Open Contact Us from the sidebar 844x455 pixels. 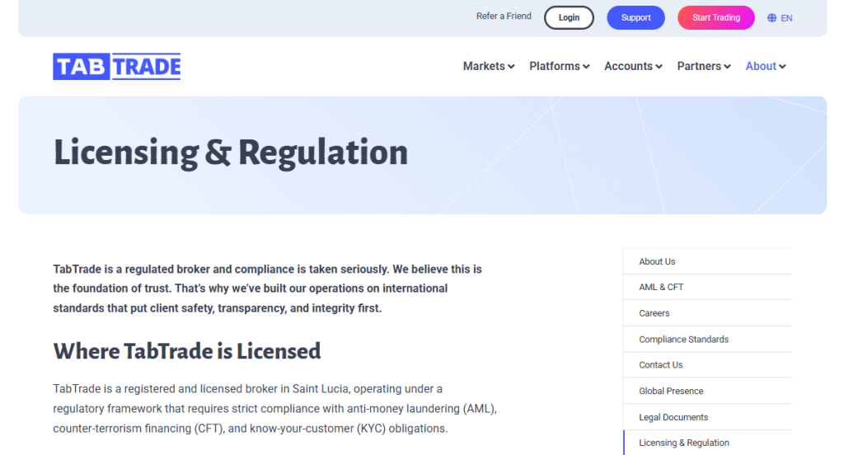pos(660,365)
